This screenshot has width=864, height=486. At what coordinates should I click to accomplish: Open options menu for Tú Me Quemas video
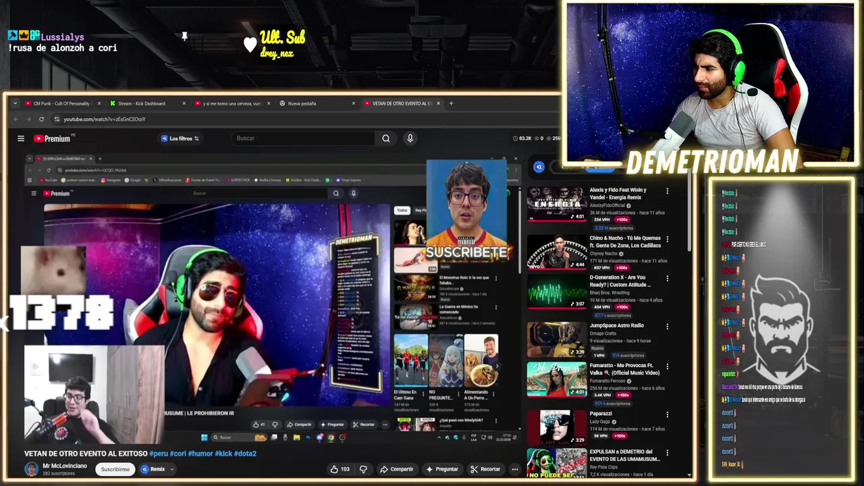pyautogui.click(x=668, y=239)
